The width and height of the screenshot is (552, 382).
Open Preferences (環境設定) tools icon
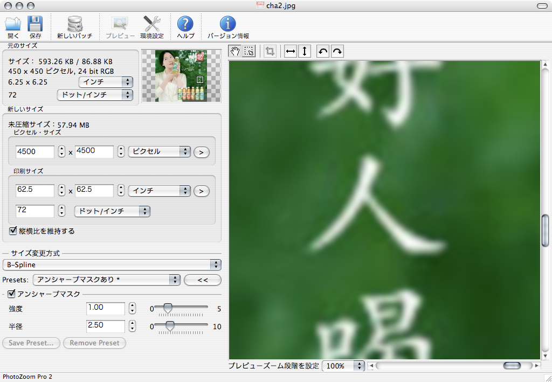(152, 24)
